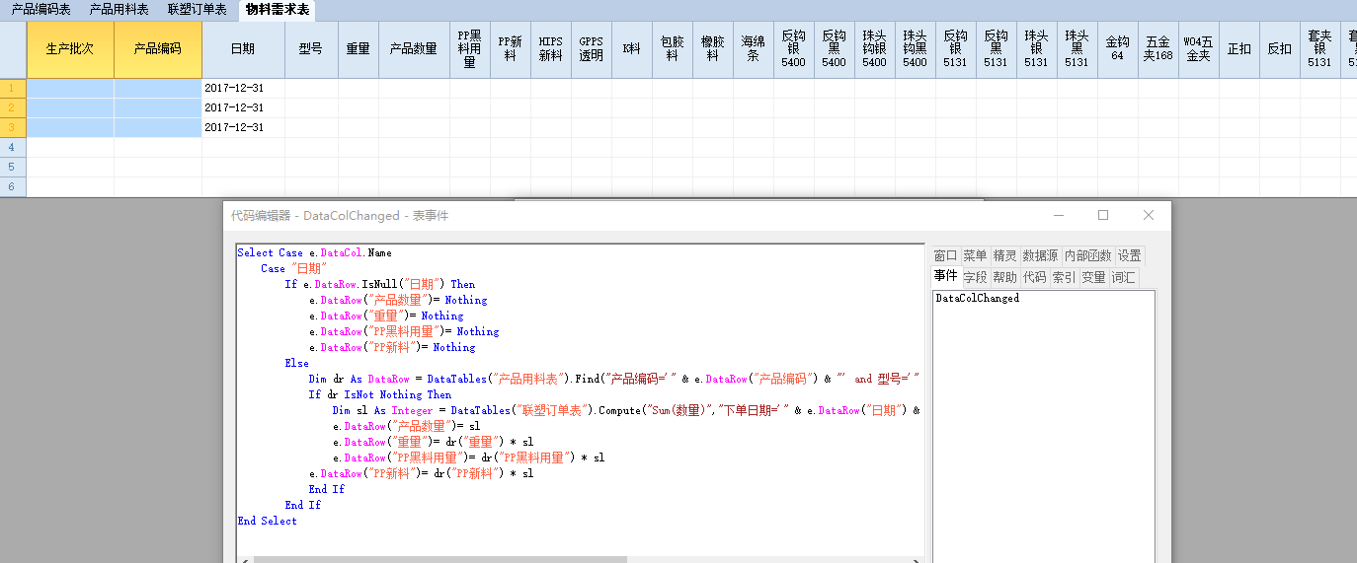Select the HIPS新料 column header
The width and height of the screenshot is (1357, 563).
point(550,49)
